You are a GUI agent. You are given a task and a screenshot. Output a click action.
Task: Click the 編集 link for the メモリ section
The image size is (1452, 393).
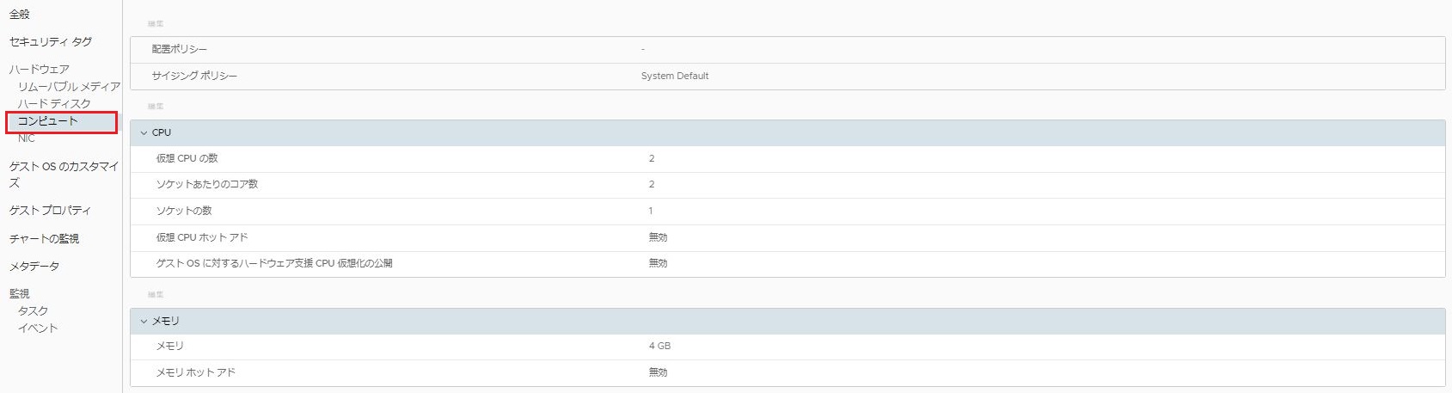pos(156,295)
